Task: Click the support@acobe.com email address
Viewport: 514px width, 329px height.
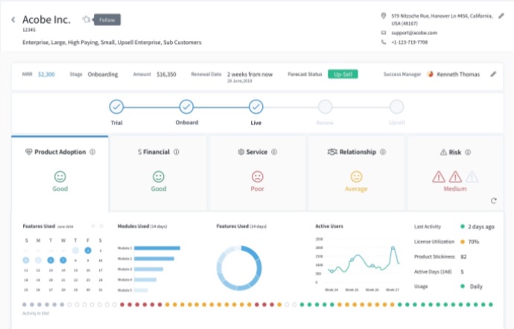Action: pyautogui.click(x=414, y=33)
